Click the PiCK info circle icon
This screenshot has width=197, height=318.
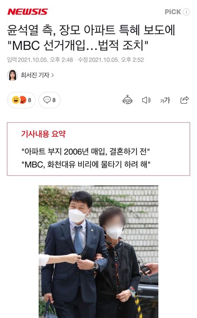[x=186, y=12]
